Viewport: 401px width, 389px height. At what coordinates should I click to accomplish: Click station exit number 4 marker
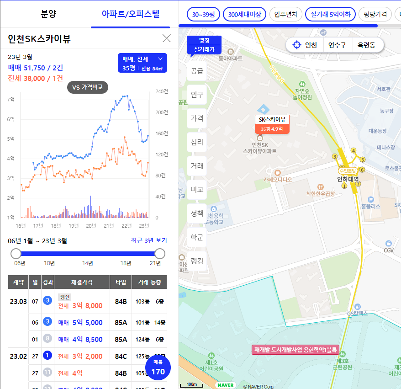(x=354, y=150)
